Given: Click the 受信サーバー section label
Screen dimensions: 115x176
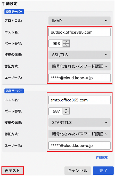Looking at the screenshot, I should click(x=14, y=12).
